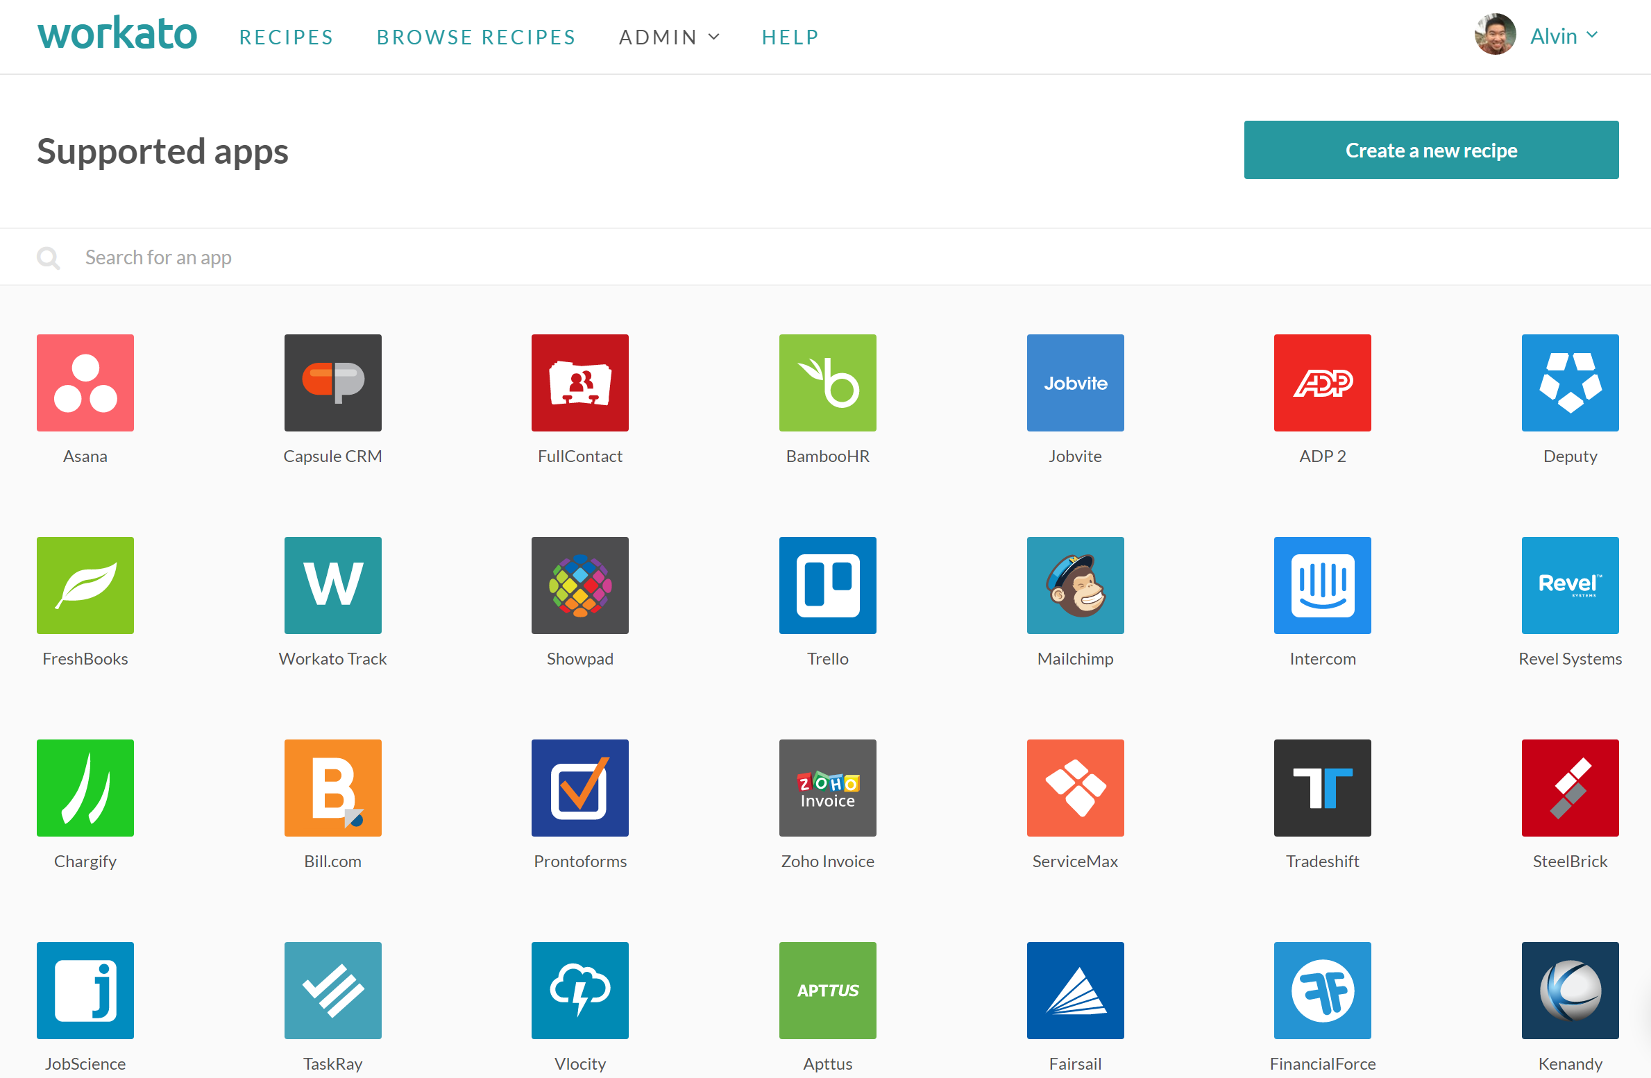
Task: Click the workato logo
Action: click(117, 33)
